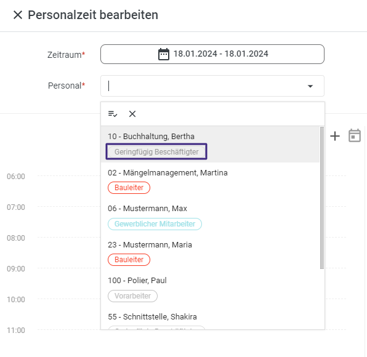Open the Zeitraum date range picker
This screenshot has height=357, width=367.
[212, 54]
